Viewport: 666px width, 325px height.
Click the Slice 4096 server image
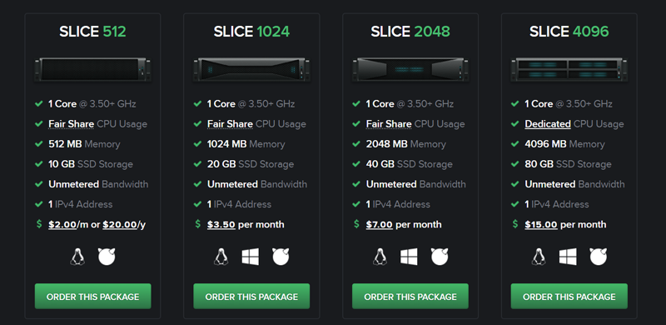tap(569, 69)
